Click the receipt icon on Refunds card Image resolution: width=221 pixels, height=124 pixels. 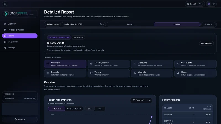(48, 73)
